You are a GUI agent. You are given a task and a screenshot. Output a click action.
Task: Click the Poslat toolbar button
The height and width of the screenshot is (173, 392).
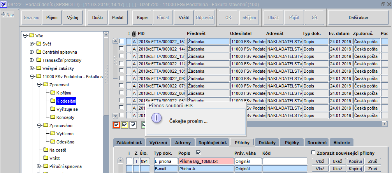tap(118, 17)
